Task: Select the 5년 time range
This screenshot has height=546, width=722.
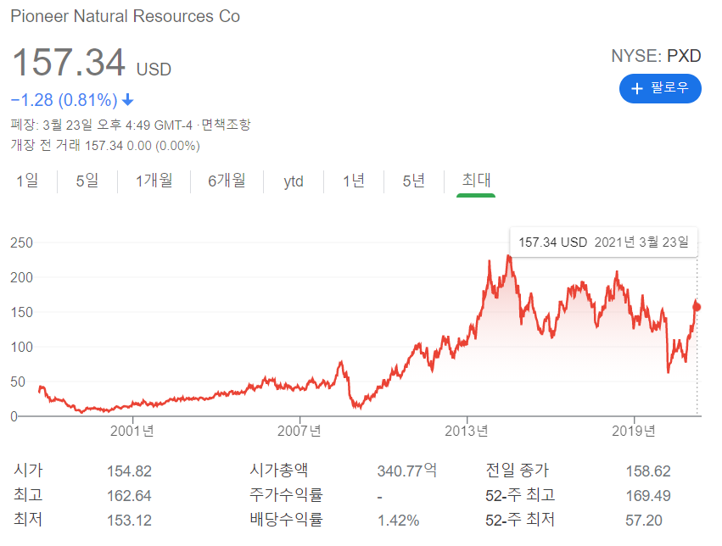Action: (x=412, y=181)
